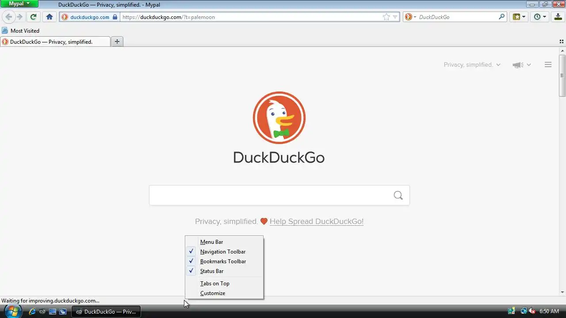
Task: Click Show Desktop in quick launch
Action: coord(53,311)
